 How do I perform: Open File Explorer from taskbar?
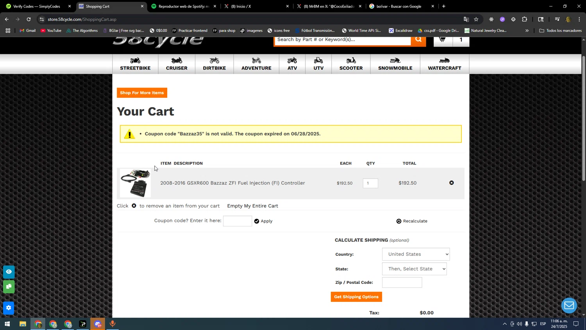pyautogui.click(x=23, y=324)
